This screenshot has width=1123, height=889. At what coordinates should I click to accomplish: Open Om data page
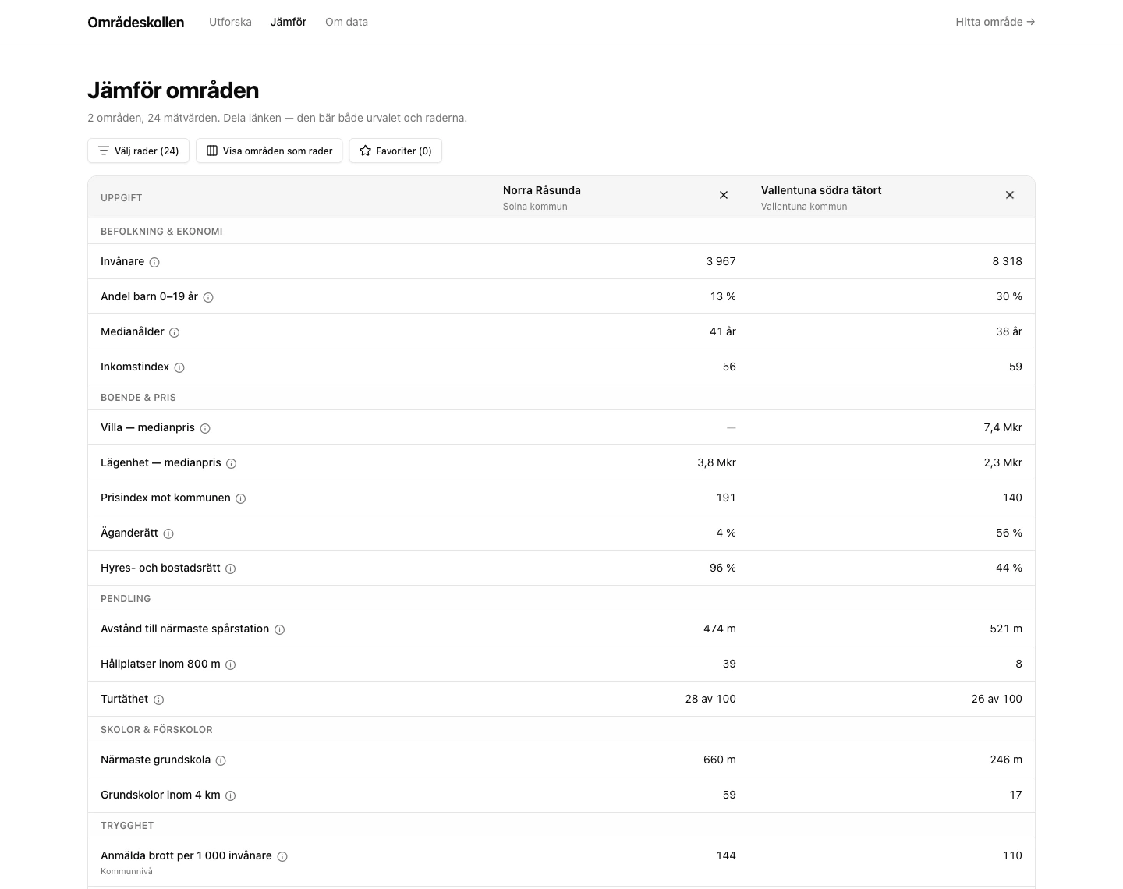pyautogui.click(x=346, y=22)
